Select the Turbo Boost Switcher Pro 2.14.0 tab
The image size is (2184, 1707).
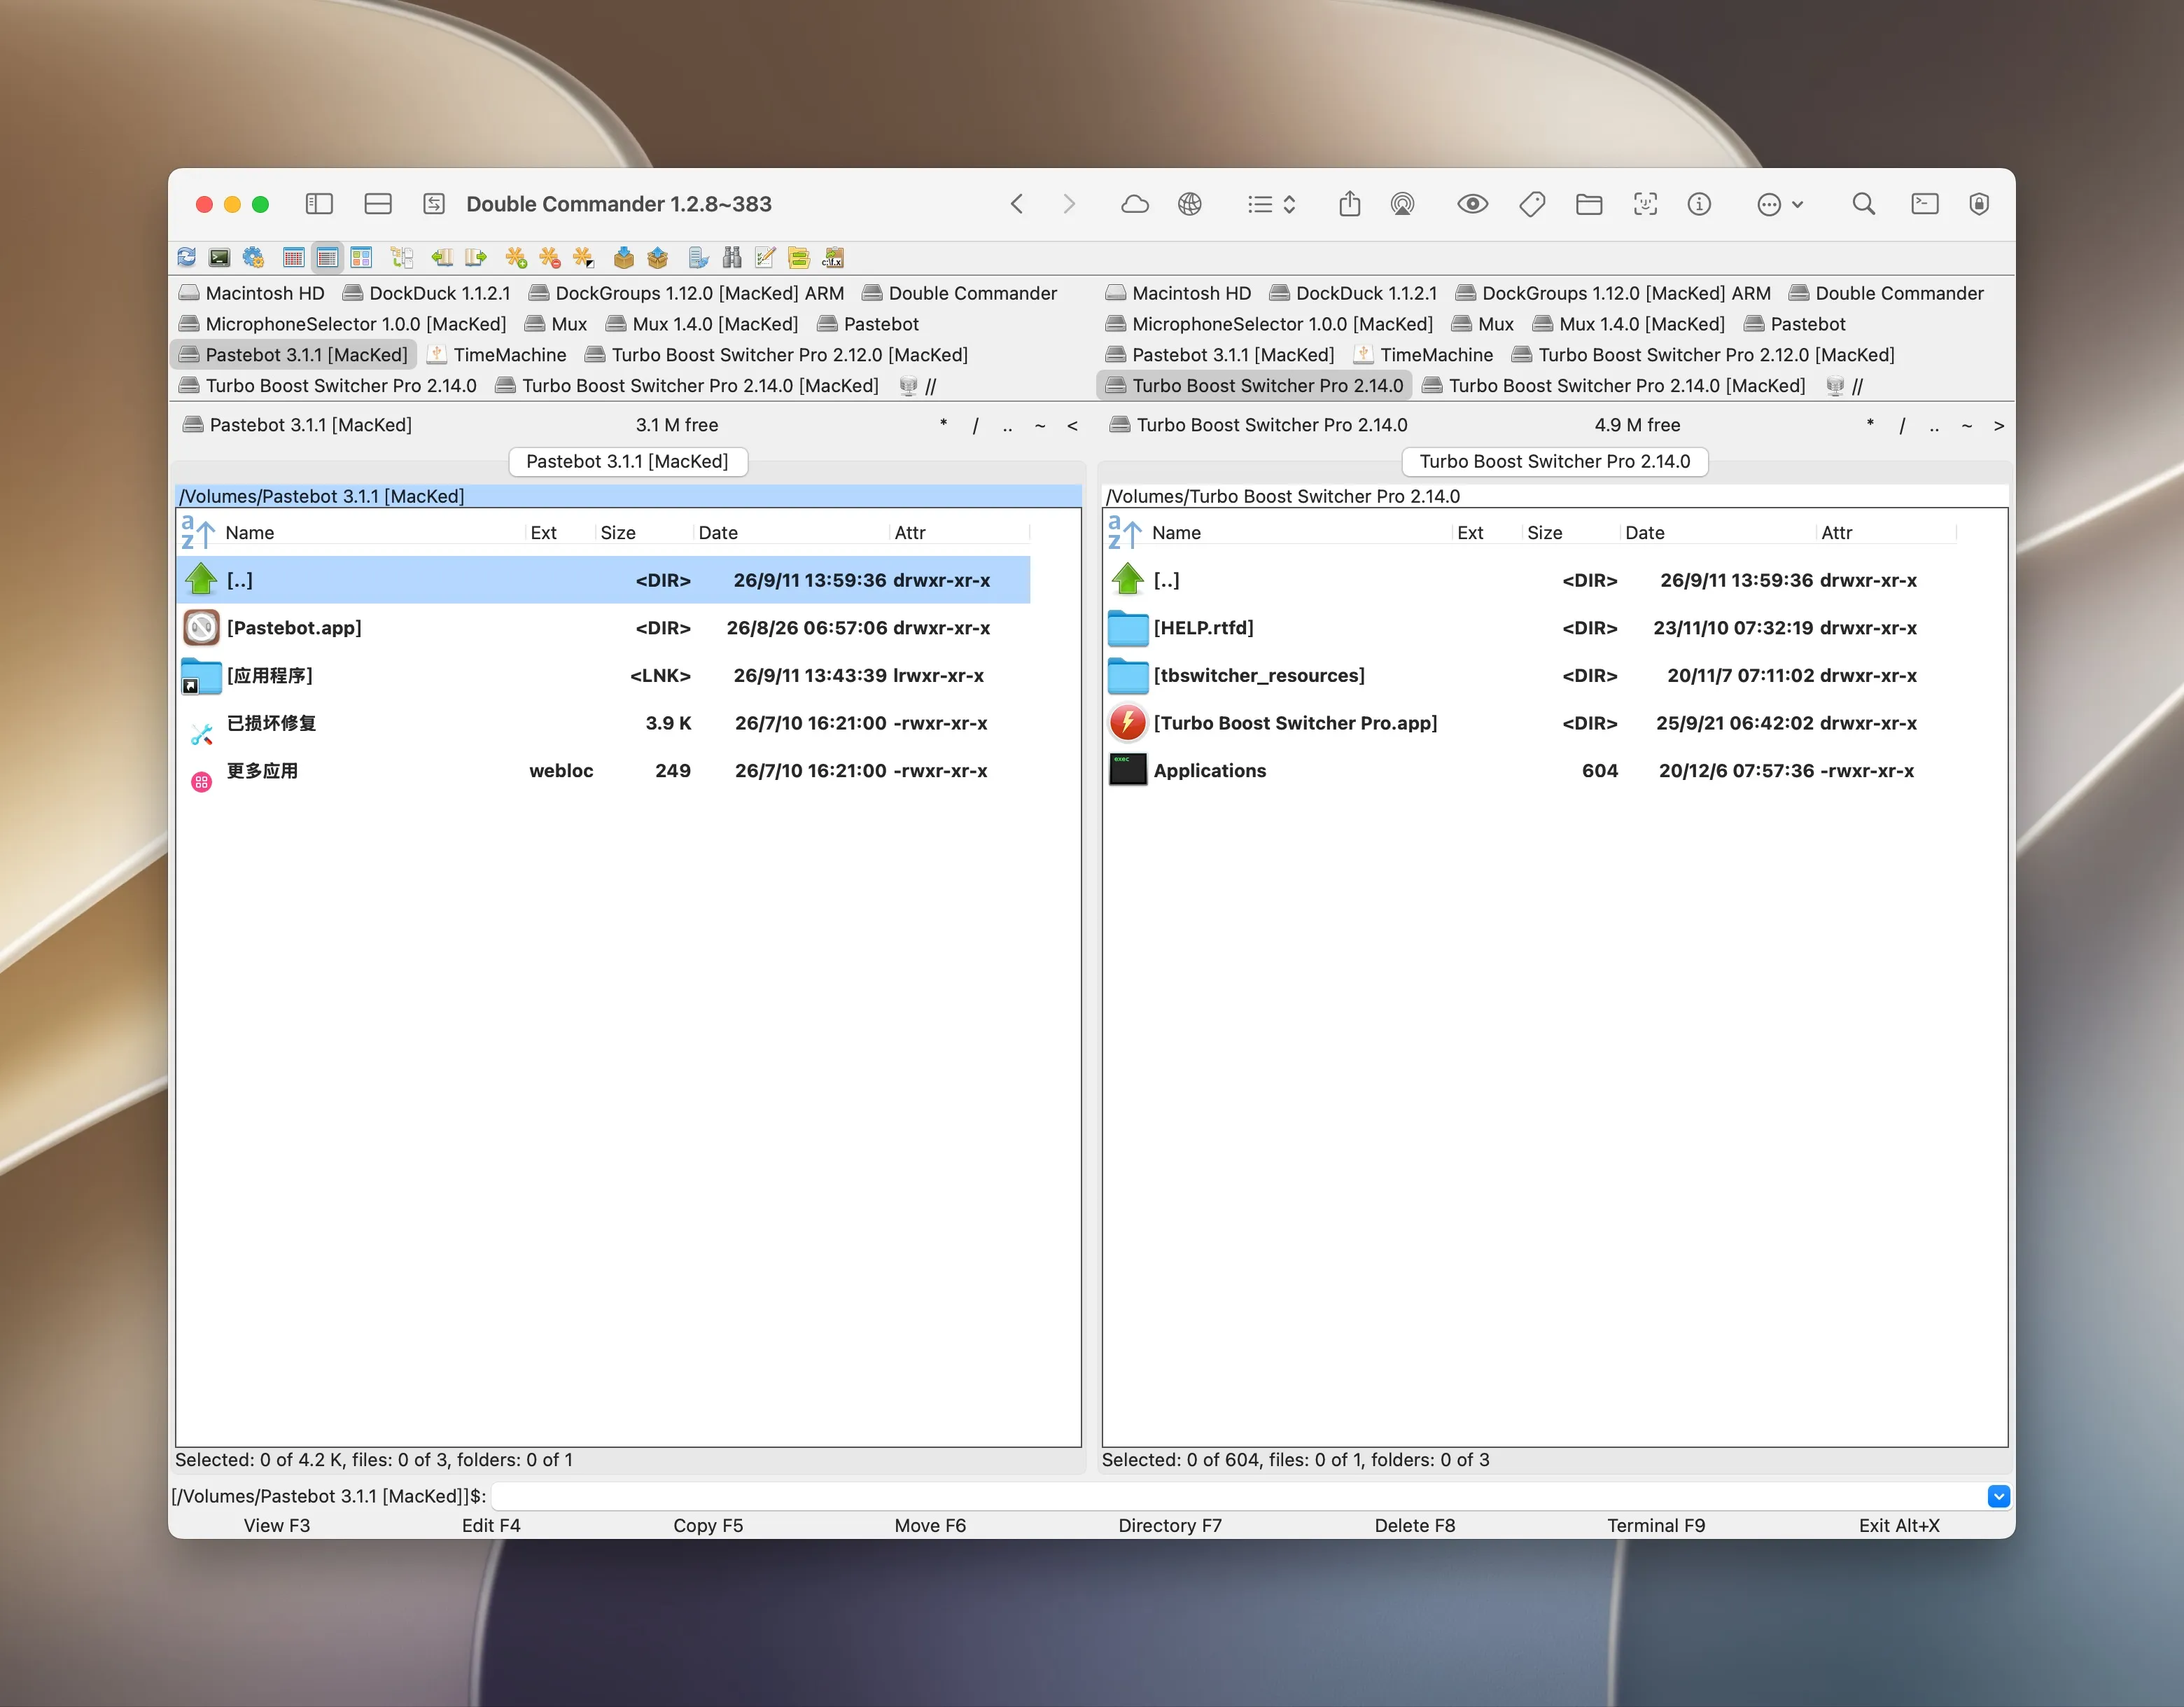coord(1555,461)
